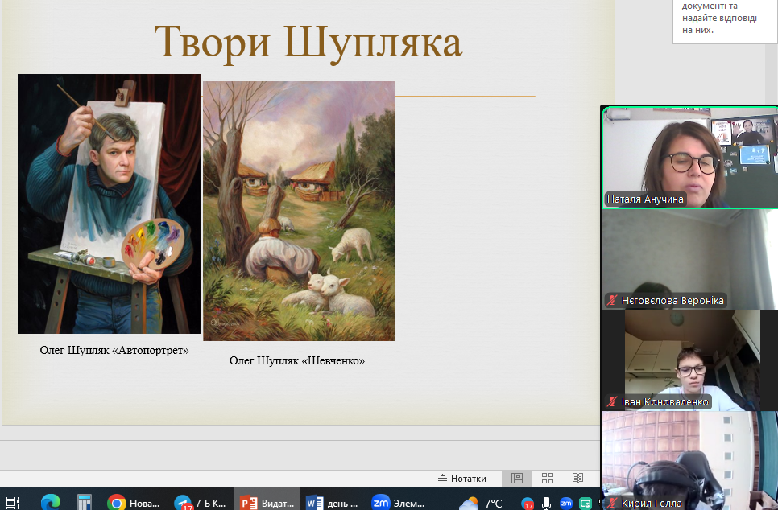Switch to the Chrome window labeled Нова

click(x=134, y=503)
